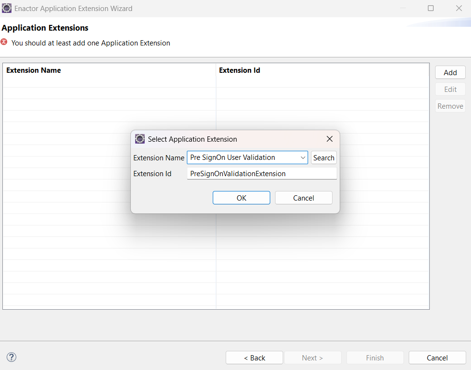Screen dimensions: 471x370
Task: Open help via the question mark icon
Action: point(11,357)
